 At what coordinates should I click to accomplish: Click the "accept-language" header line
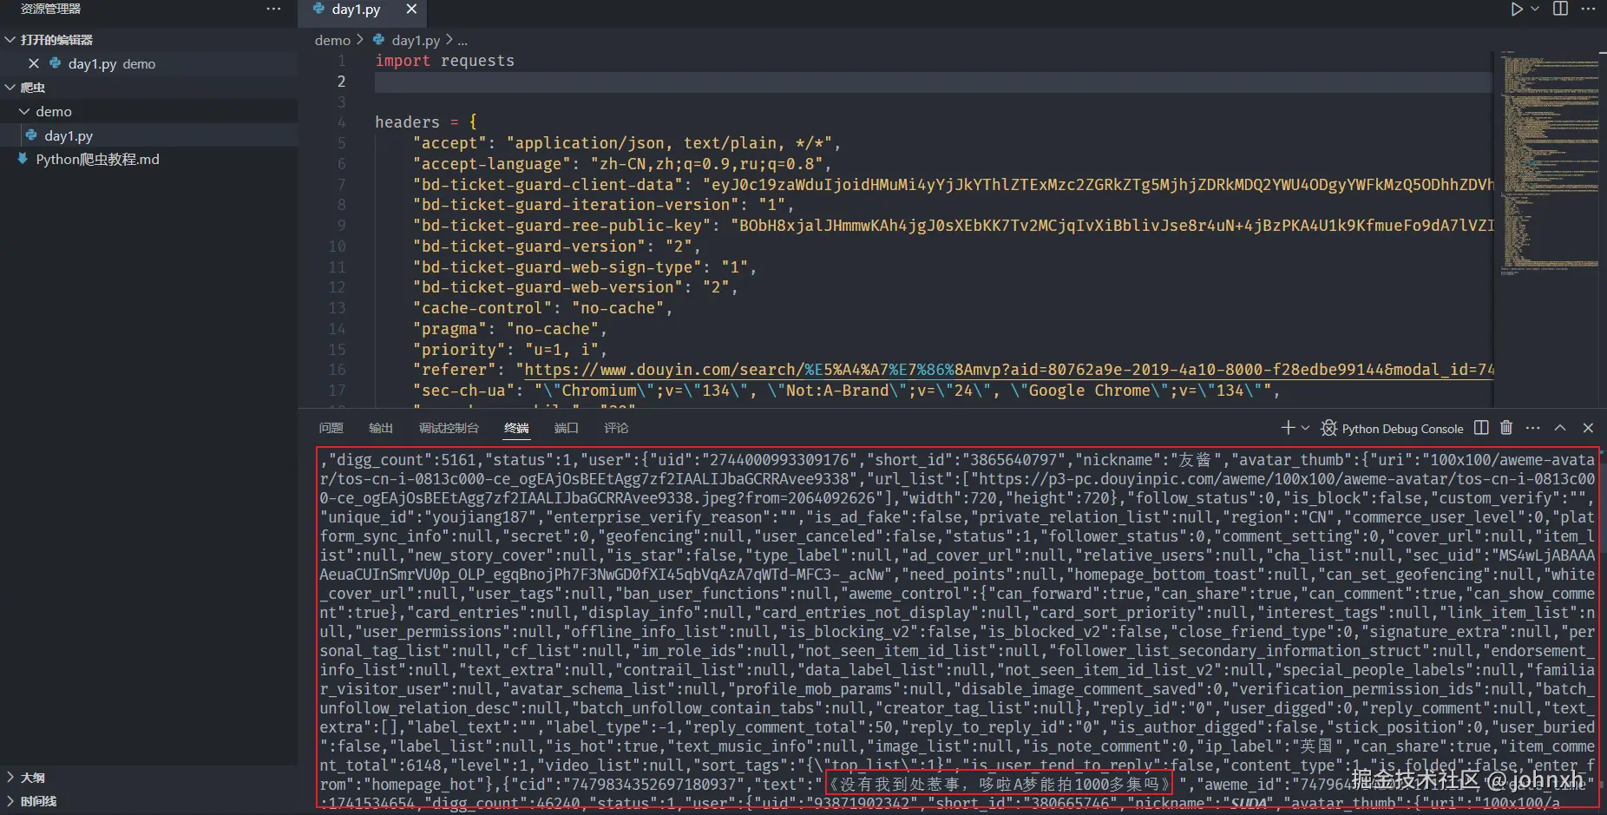click(x=623, y=164)
